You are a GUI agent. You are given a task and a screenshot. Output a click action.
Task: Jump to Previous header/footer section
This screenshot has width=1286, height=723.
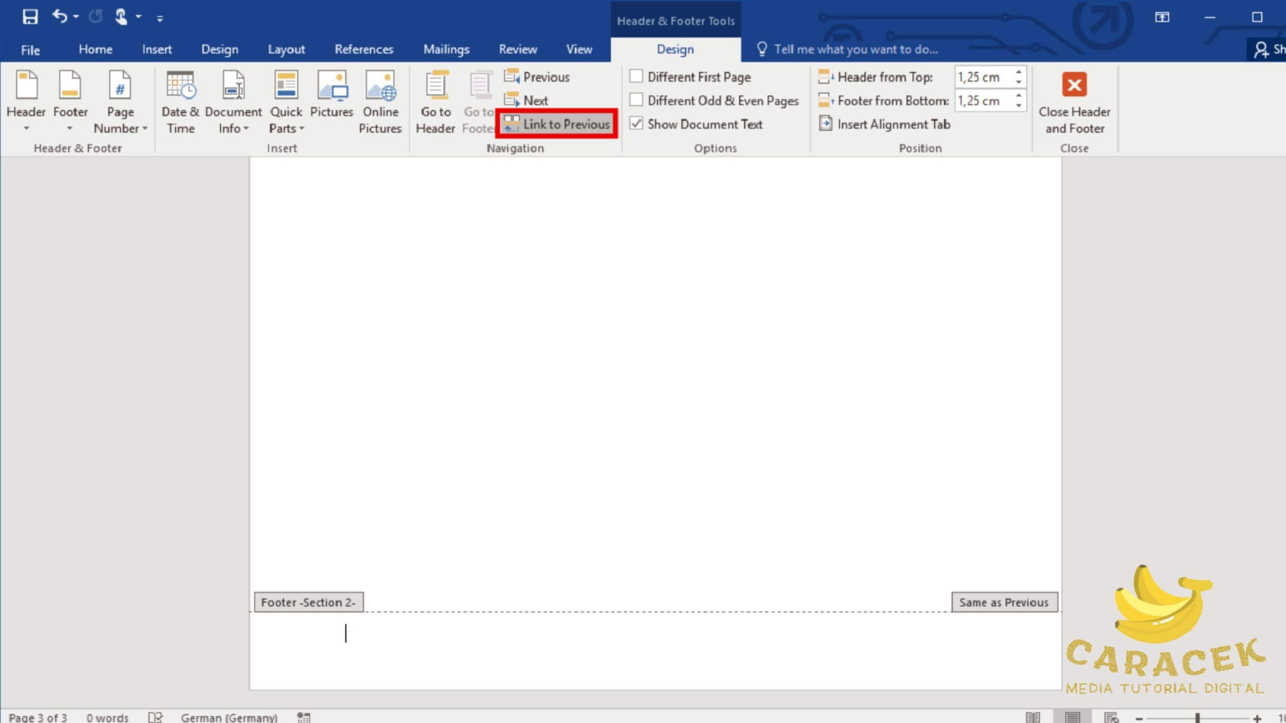point(537,76)
